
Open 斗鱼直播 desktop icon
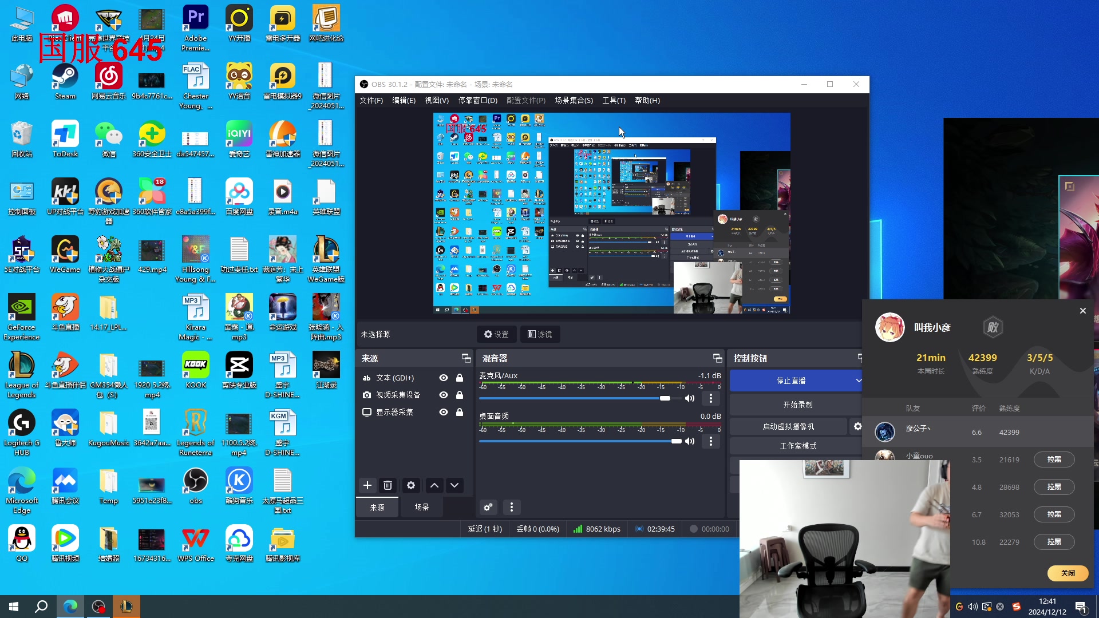tap(65, 313)
